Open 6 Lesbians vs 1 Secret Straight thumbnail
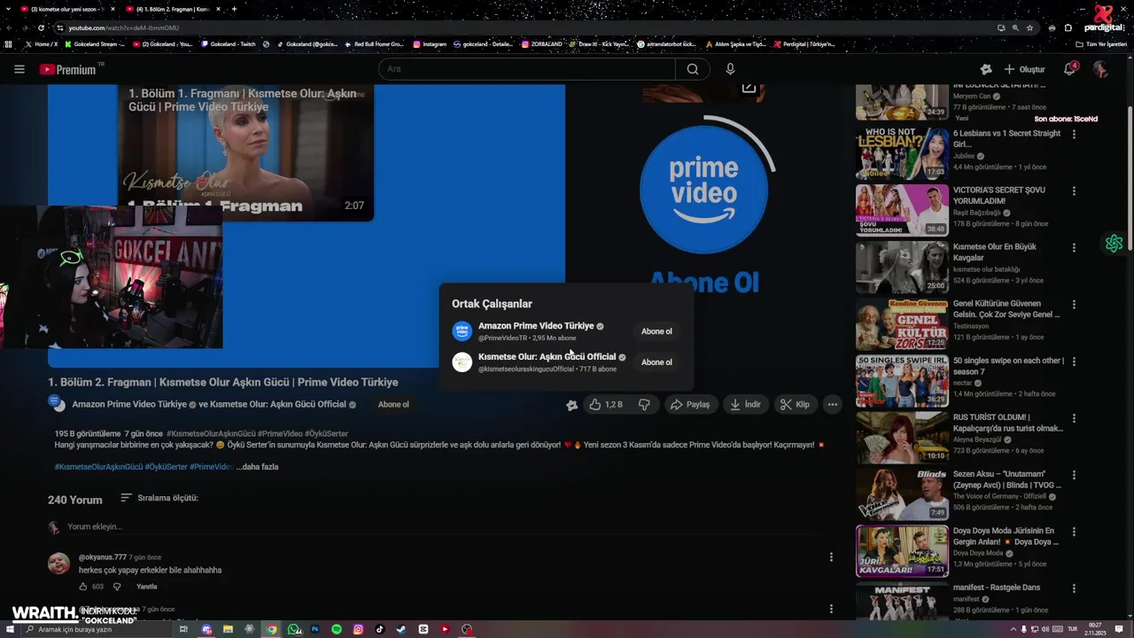The image size is (1134, 638). point(902,152)
